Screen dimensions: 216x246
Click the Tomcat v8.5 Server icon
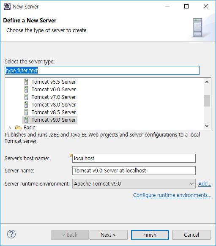(26, 112)
